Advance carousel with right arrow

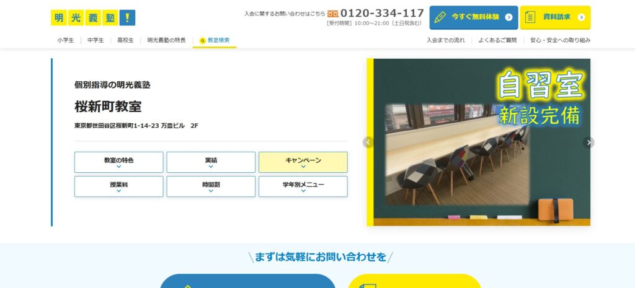[588, 142]
